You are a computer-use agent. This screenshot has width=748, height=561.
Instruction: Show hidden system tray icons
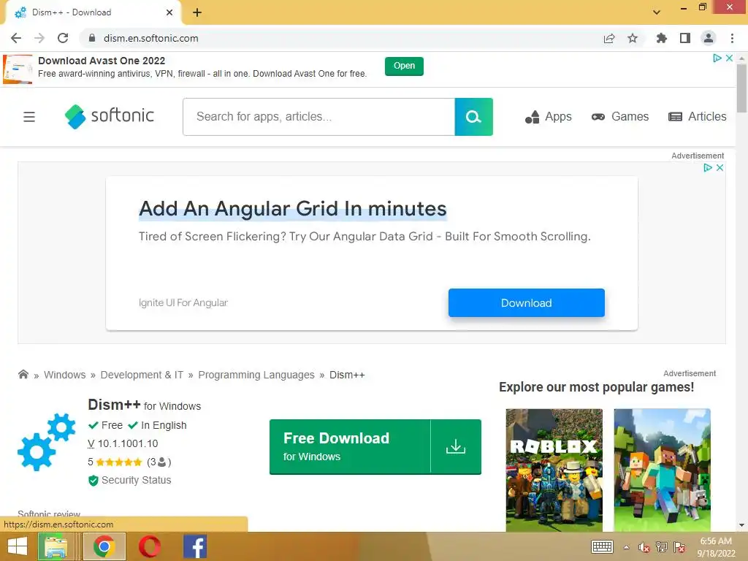[626, 547]
